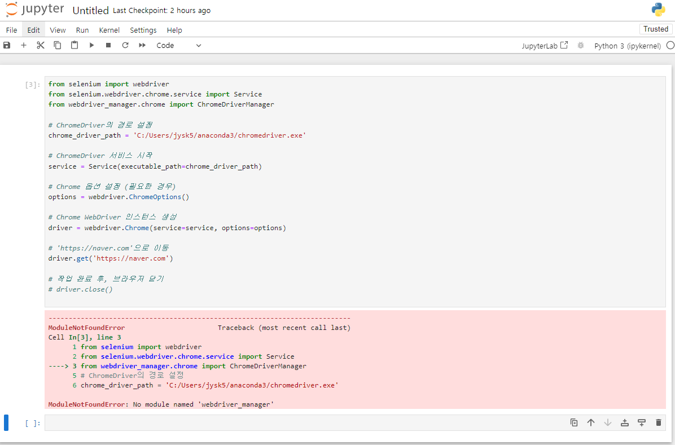This screenshot has height=445, width=675.
Task: Open the View menu
Action: [58, 30]
